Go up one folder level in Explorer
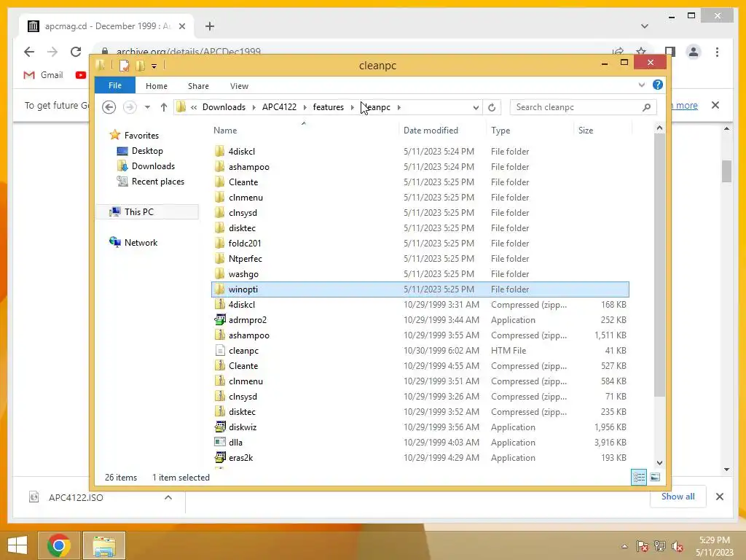The height and width of the screenshot is (560, 746). (x=164, y=107)
